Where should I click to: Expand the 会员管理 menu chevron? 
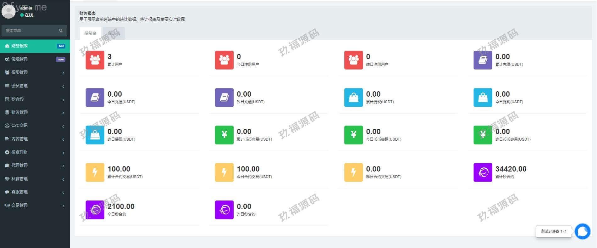[x=63, y=86]
